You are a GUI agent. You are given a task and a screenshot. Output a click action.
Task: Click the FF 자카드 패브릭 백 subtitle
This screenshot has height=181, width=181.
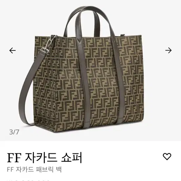(x=34, y=170)
